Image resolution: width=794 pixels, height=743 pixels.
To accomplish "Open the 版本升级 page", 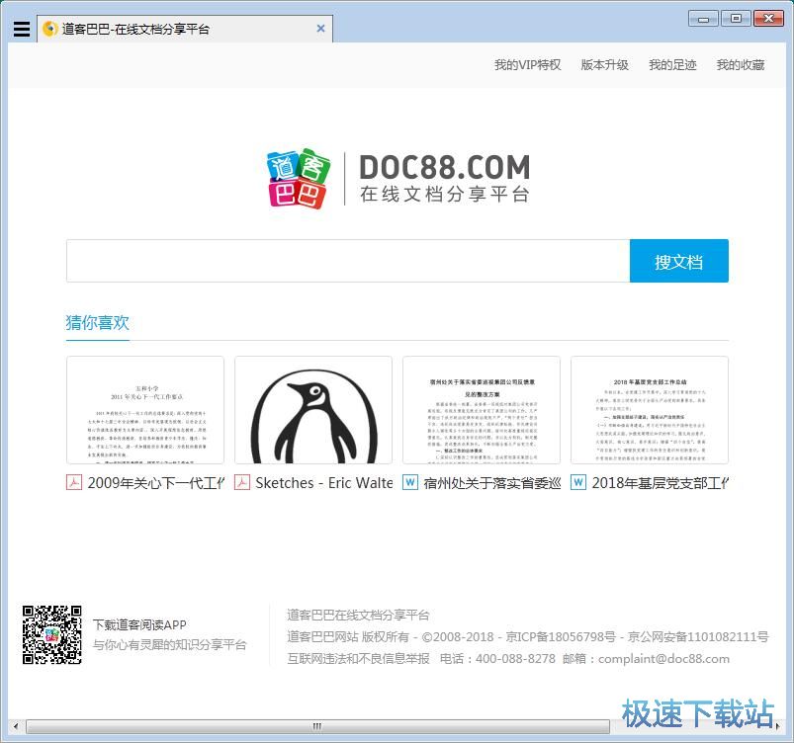I will pos(604,65).
